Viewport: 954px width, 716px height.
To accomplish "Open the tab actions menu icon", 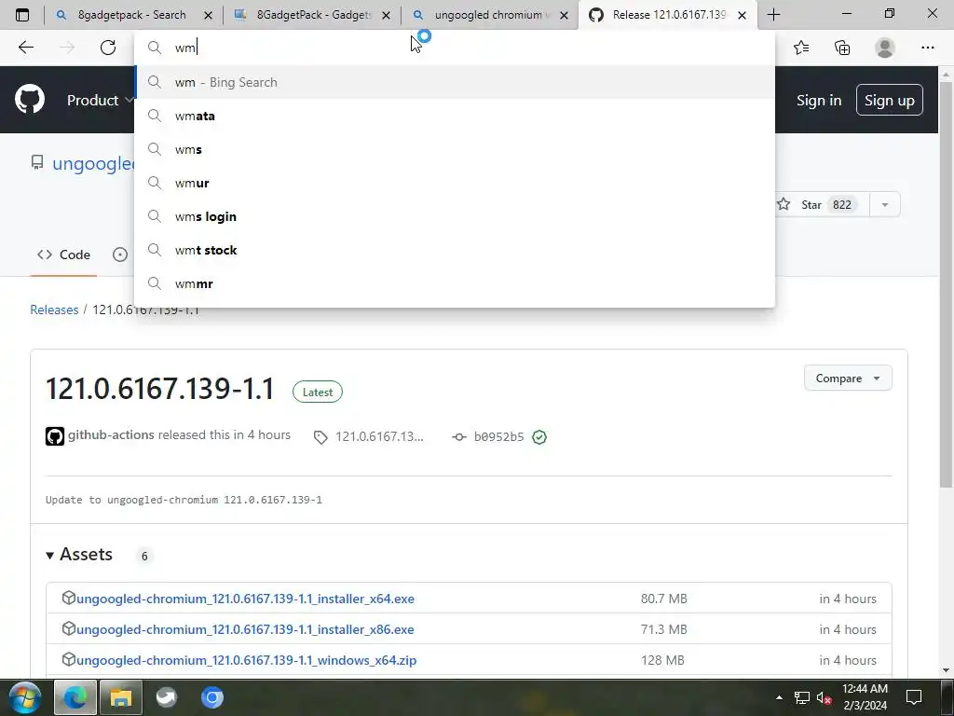I will [x=22, y=15].
